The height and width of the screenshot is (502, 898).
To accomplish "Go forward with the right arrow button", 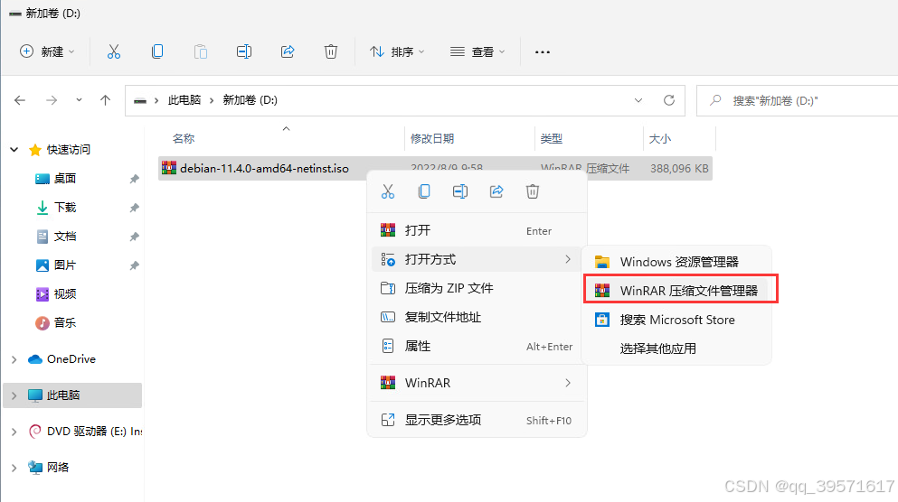I will (x=52, y=100).
